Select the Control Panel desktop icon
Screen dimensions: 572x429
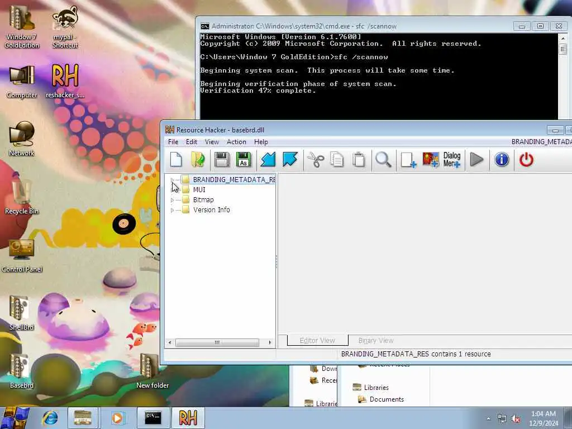(x=22, y=255)
